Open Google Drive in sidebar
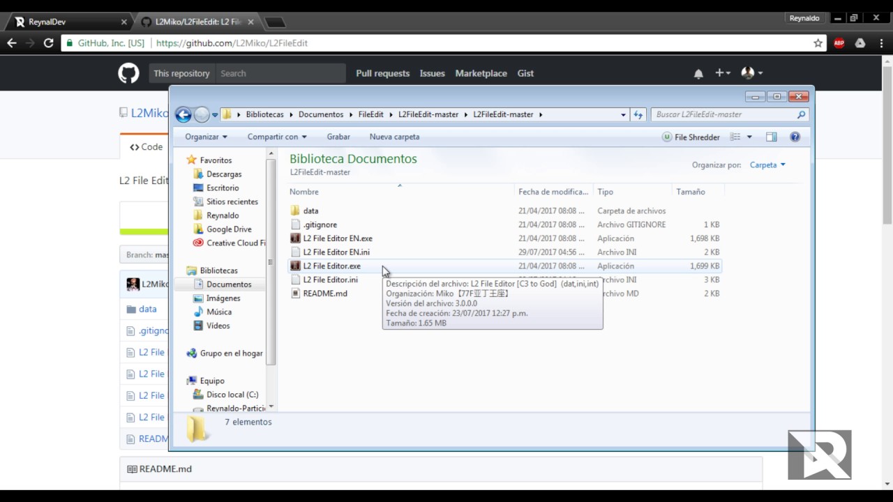The image size is (893, 502). [229, 229]
